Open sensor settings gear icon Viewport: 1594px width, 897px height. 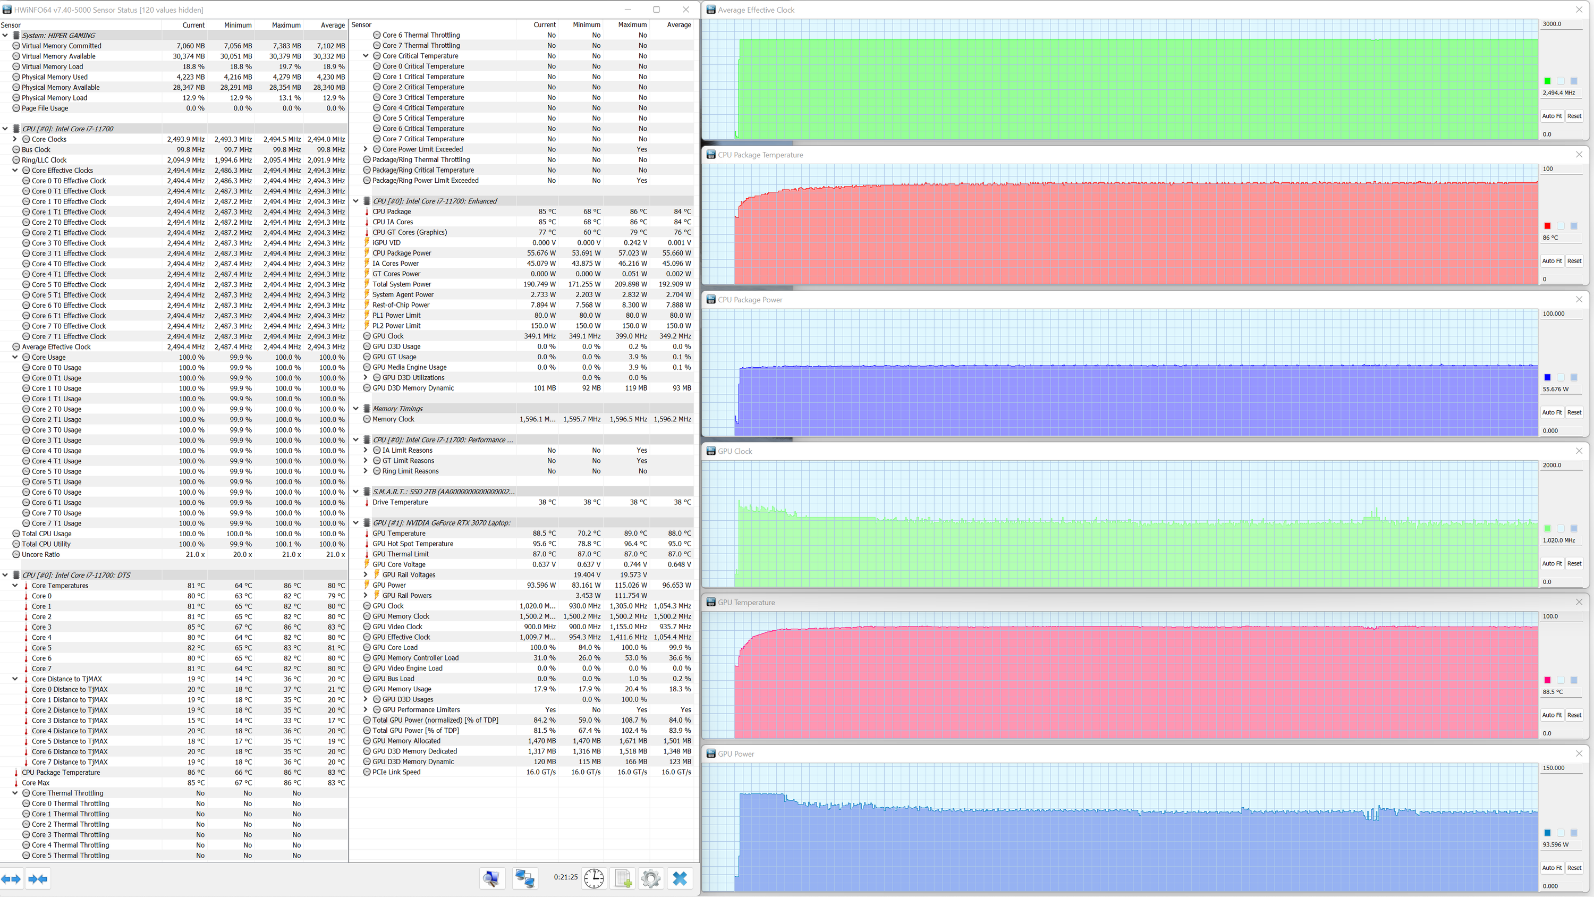pyautogui.click(x=650, y=878)
